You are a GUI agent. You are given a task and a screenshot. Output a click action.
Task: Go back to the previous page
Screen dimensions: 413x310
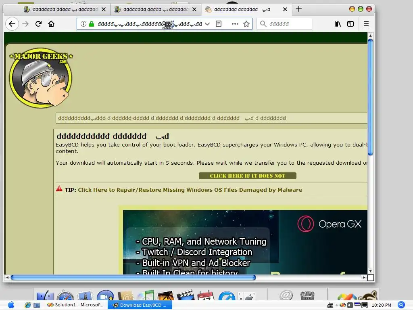12,24
